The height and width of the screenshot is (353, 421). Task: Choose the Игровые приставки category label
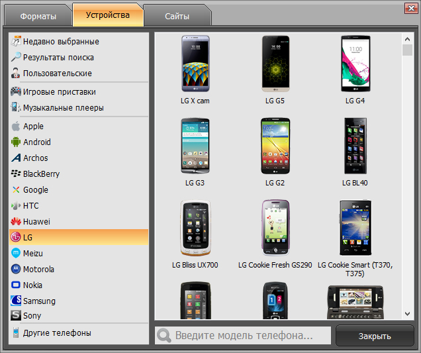[x=60, y=92]
